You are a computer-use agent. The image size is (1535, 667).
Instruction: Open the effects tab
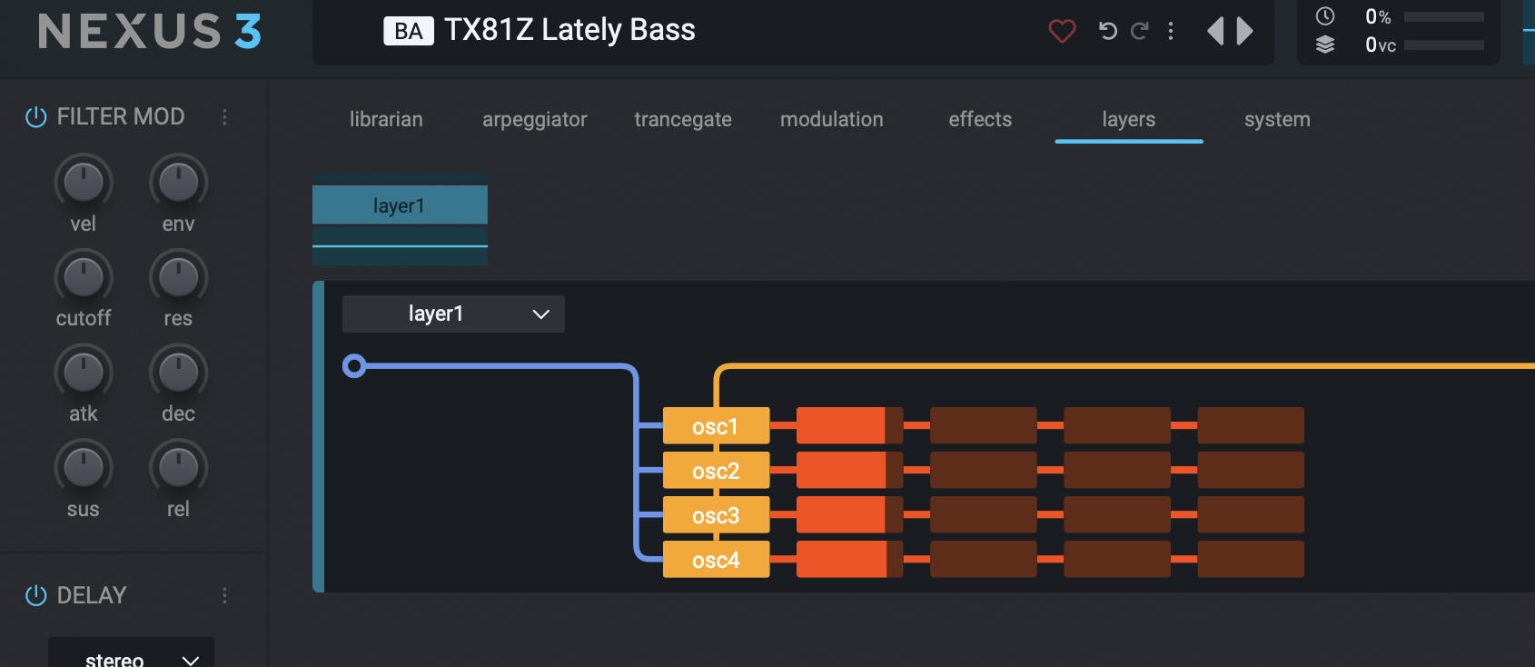click(980, 120)
